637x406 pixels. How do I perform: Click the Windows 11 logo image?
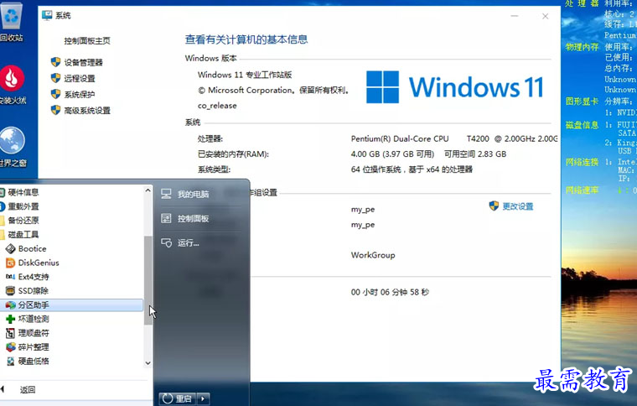tap(455, 87)
